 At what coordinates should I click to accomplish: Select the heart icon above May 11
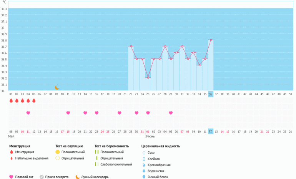click(28, 113)
